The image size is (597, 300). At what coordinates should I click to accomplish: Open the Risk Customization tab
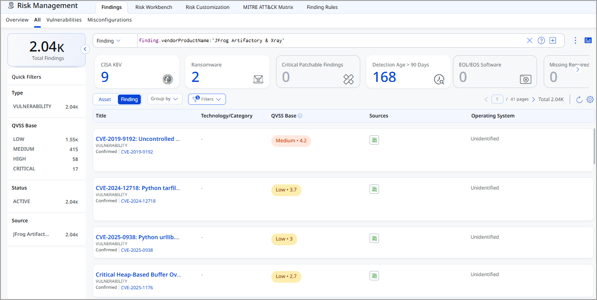pos(207,7)
